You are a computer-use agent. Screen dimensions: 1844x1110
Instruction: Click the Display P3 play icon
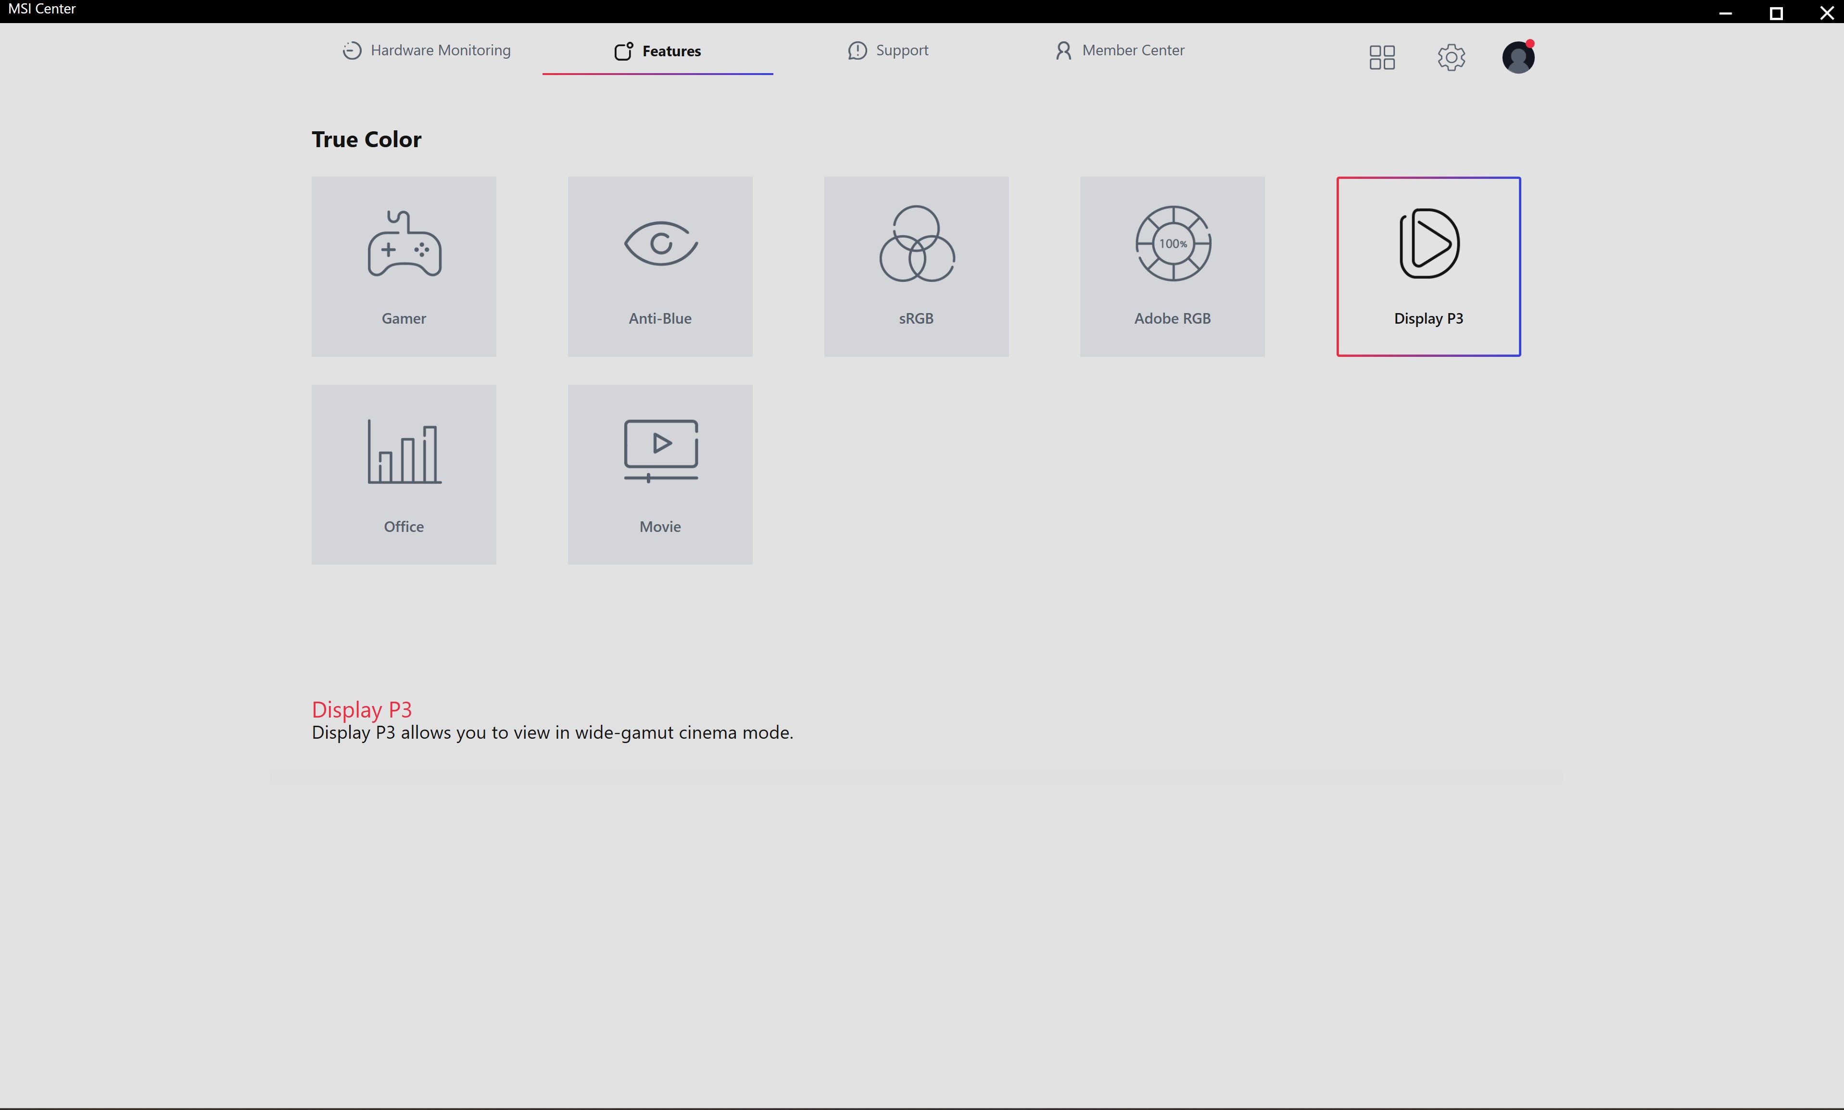point(1429,244)
